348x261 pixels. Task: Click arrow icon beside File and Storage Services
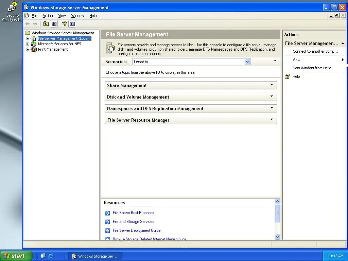pos(107,222)
